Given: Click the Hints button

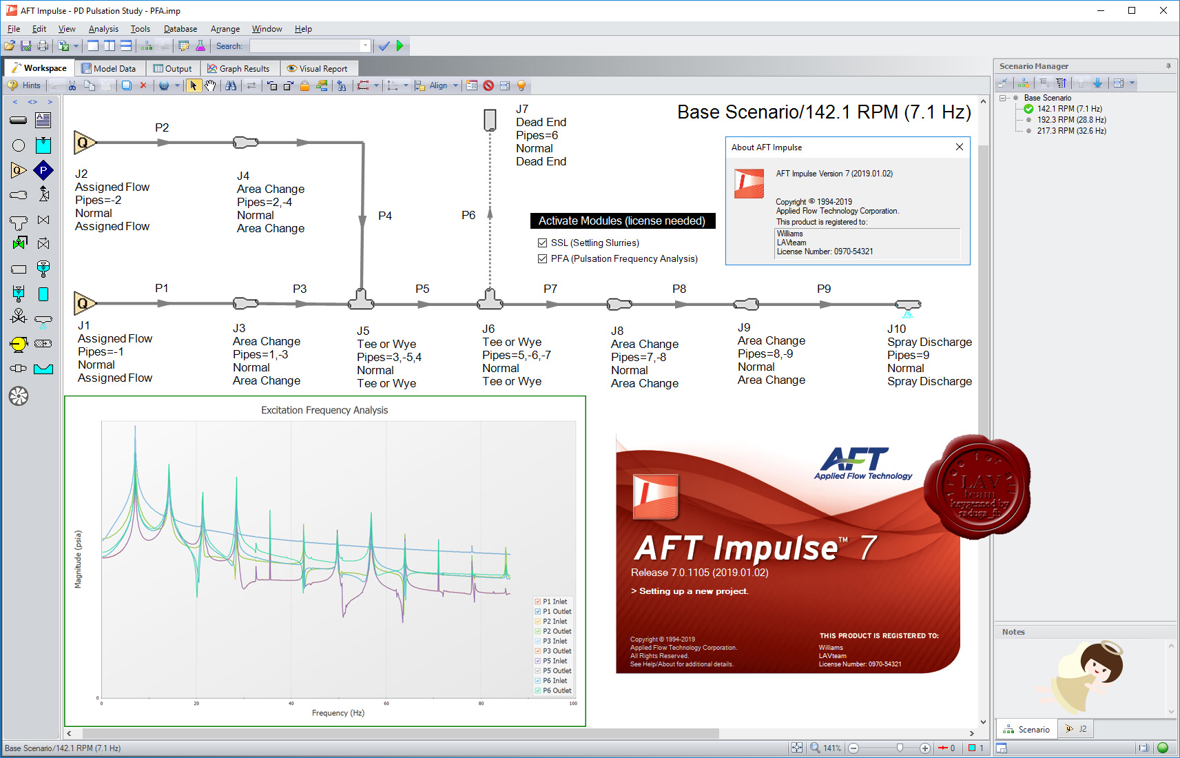Looking at the screenshot, I should (x=24, y=85).
